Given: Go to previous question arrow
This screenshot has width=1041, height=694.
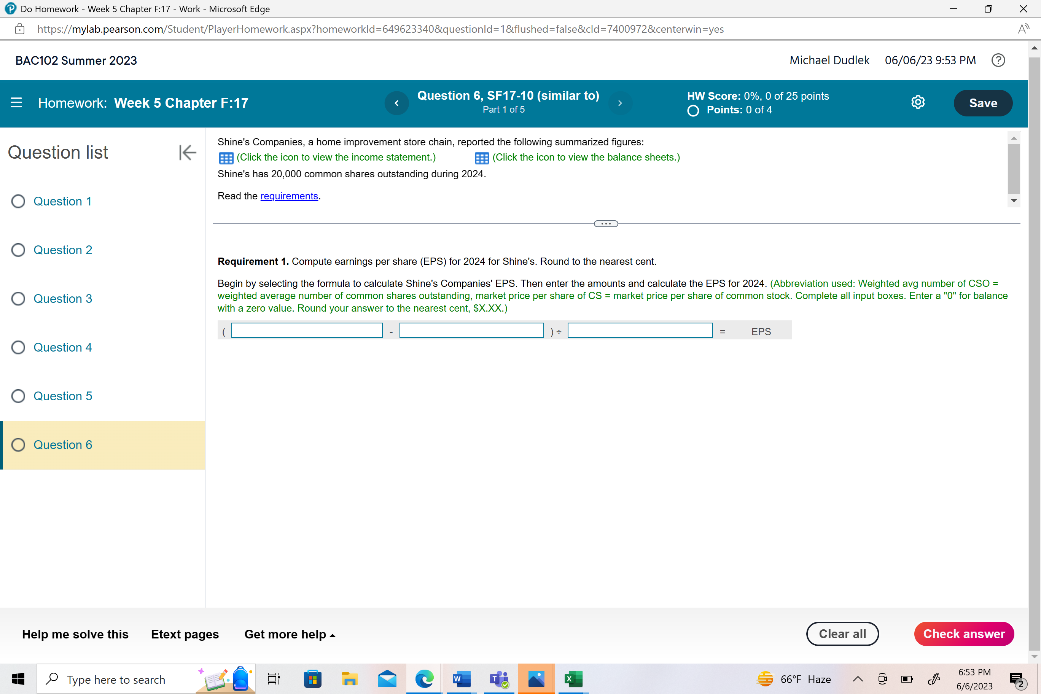Looking at the screenshot, I should [x=396, y=103].
